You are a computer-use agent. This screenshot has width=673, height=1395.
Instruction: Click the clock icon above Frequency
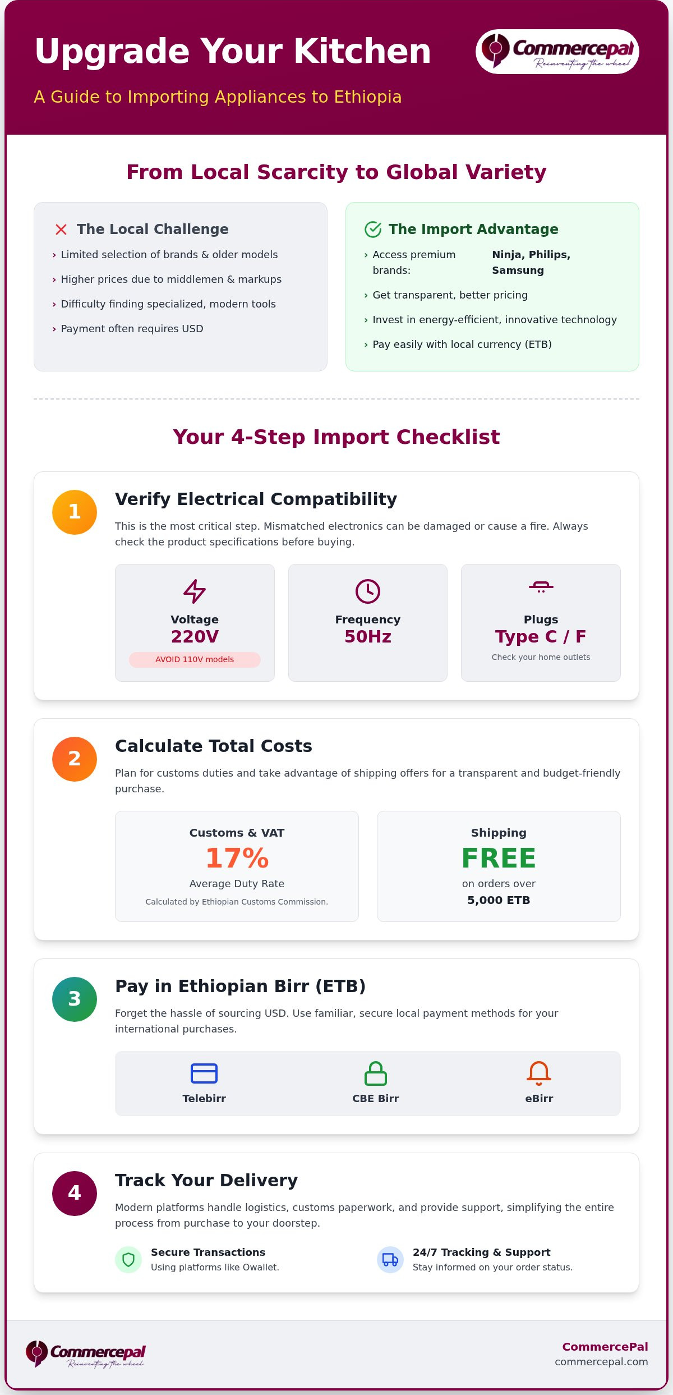[x=368, y=591]
